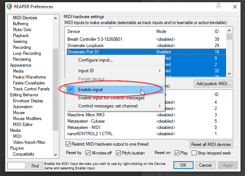The height and width of the screenshot is (176, 245).
Task: Open the Mute/Solo preferences page
Action: tap(22, 30)
